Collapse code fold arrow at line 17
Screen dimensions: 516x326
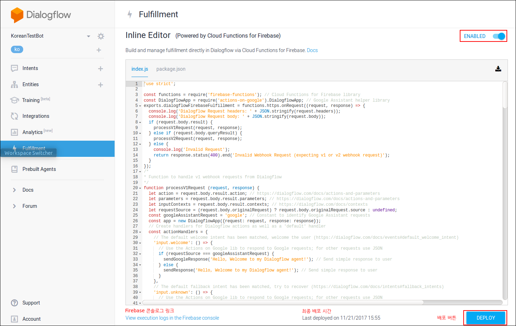(x=140, y=172)
